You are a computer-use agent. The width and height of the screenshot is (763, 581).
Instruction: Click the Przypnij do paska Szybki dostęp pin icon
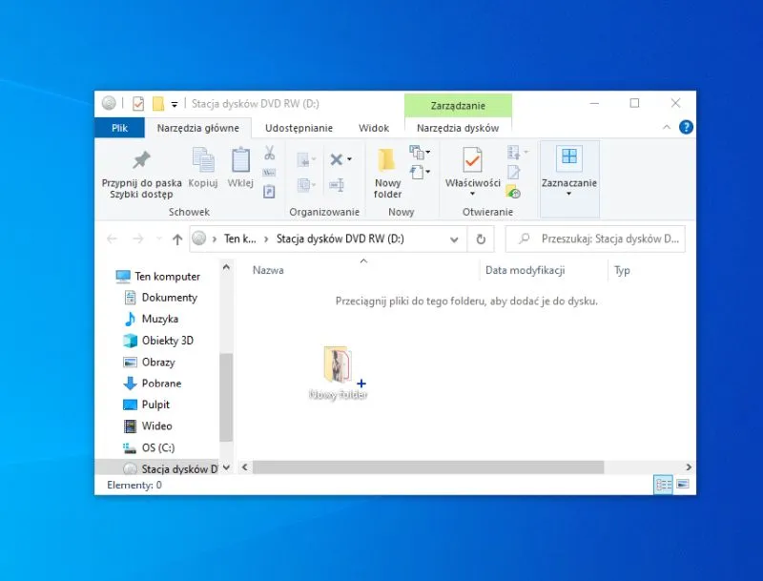(141, 159)
